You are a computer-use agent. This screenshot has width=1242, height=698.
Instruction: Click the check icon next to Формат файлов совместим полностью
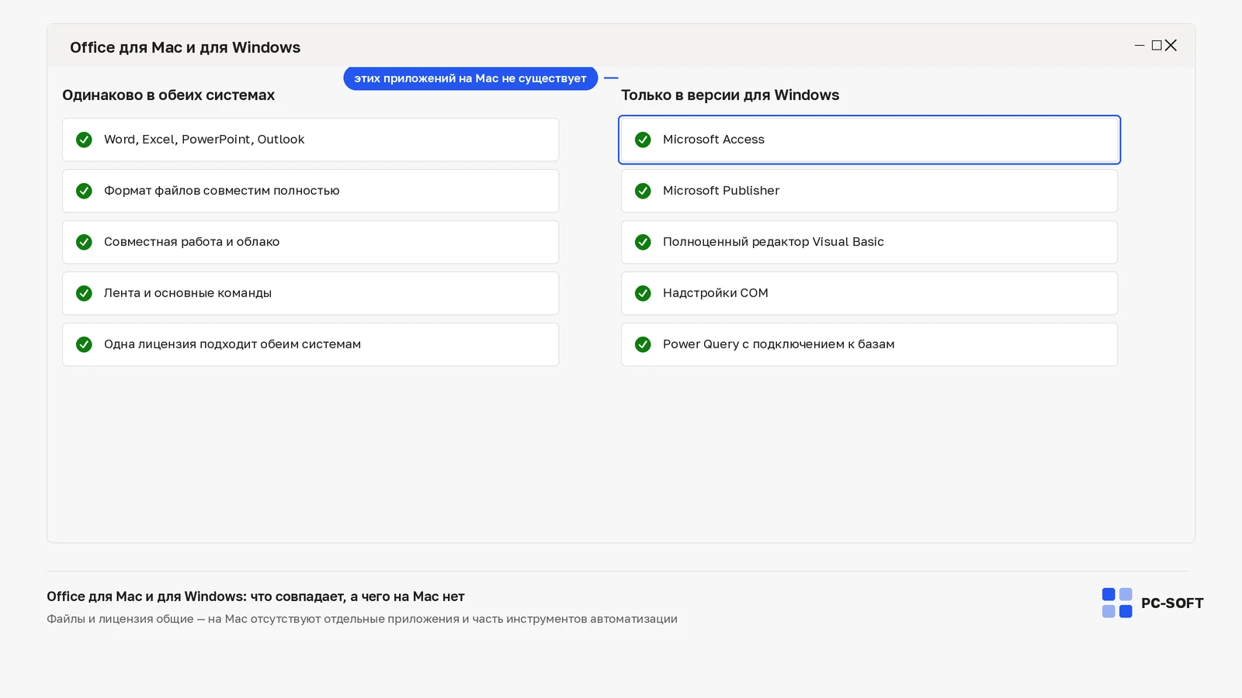pos(84,191)
